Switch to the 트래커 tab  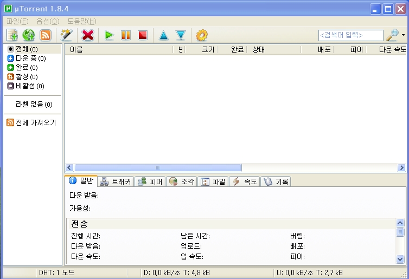116,181
